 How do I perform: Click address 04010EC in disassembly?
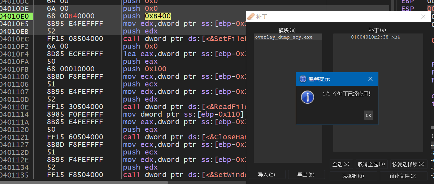pos(14,39)
